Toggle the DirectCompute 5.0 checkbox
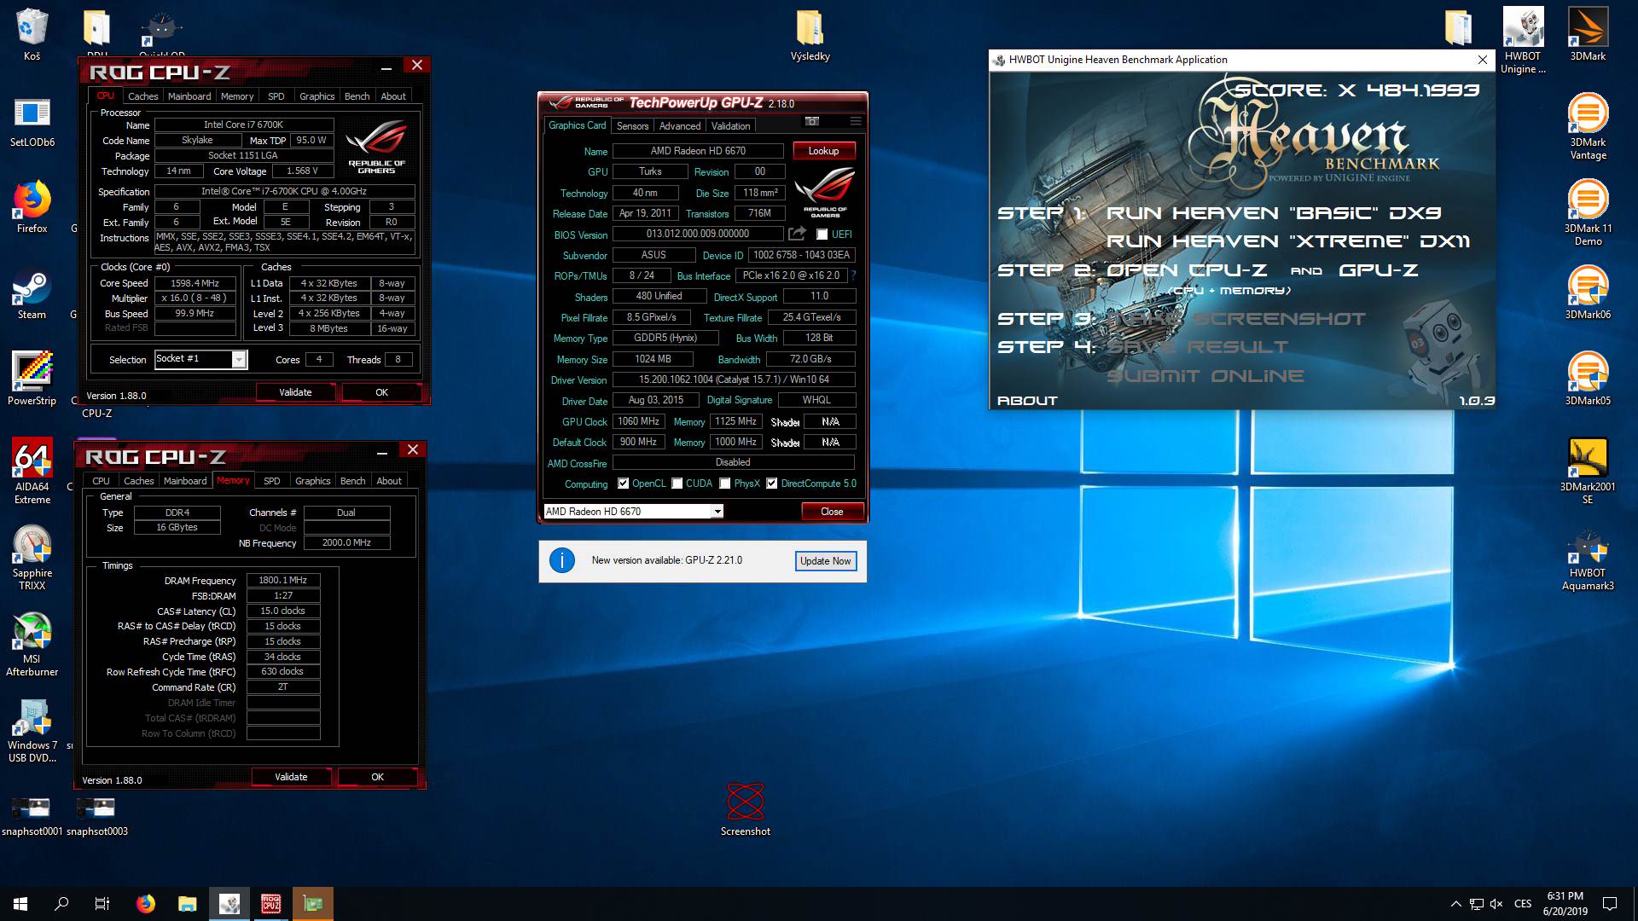 click(772, 484)
